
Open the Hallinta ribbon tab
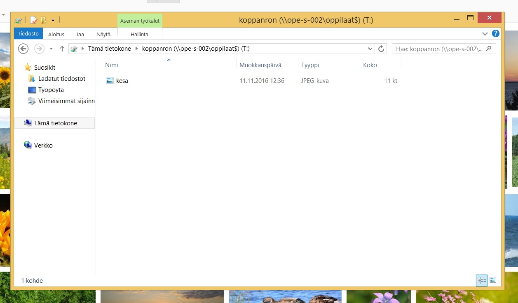click(139, 34)
